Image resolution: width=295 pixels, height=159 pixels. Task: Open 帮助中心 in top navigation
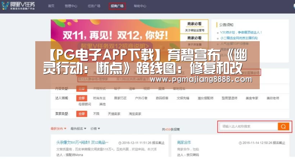[140, 6]
